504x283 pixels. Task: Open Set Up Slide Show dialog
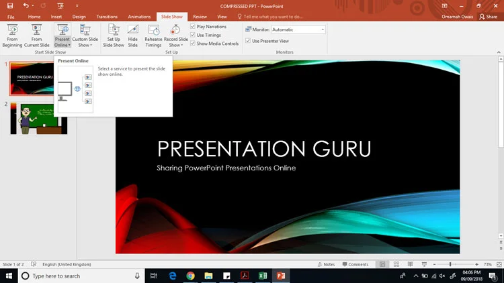click(114, 35)
